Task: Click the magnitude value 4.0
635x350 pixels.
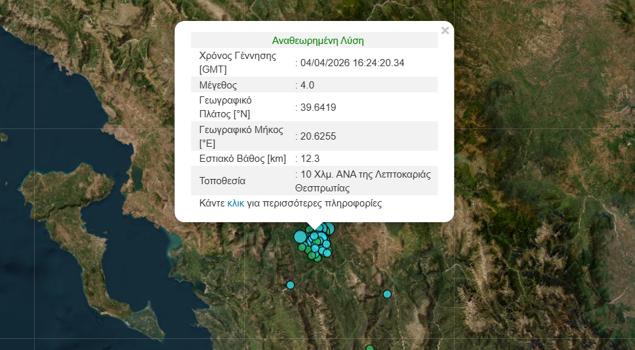Action: pos(308,85)
